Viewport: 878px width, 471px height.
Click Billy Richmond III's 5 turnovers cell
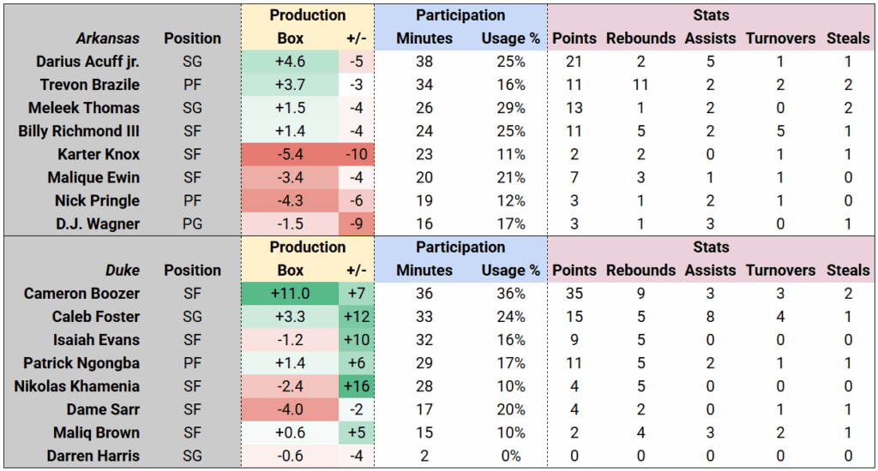pyautogui.click(x=780, y=131)
